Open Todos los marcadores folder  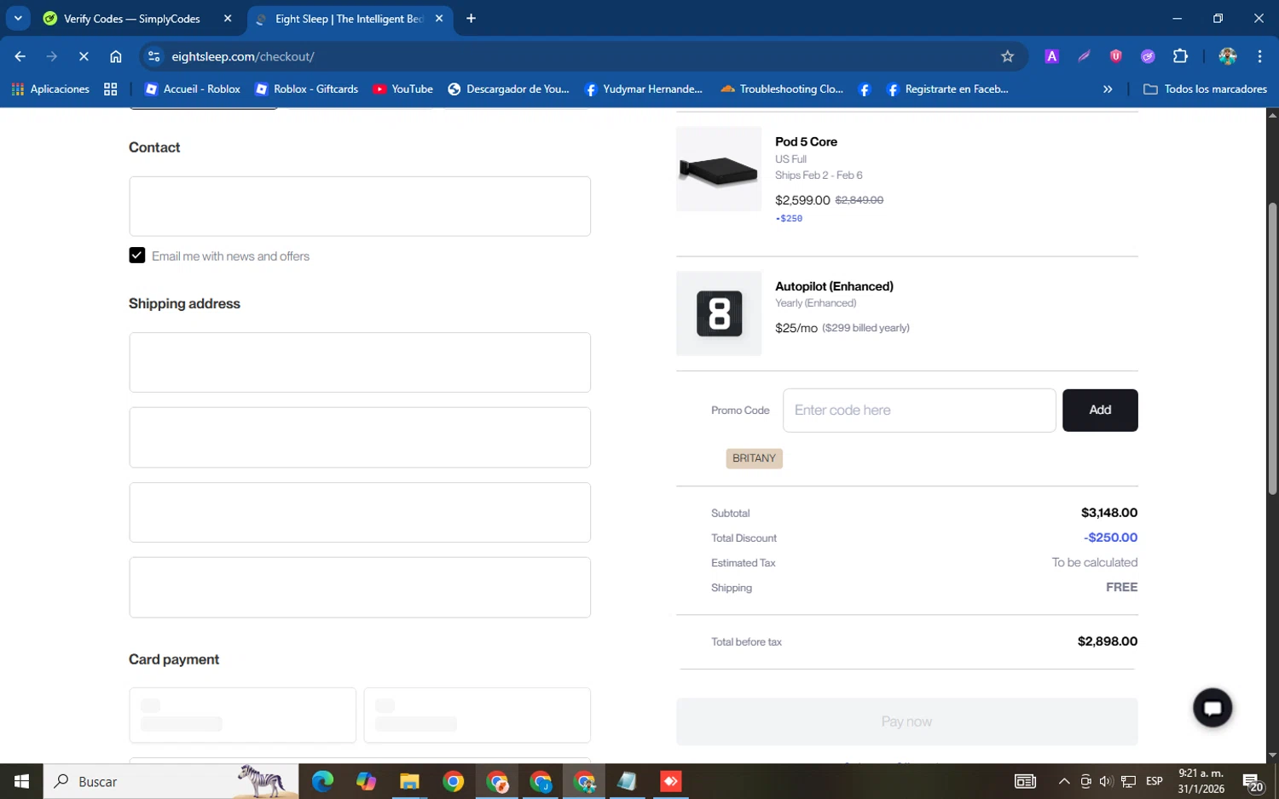[x=1205, y=89]
